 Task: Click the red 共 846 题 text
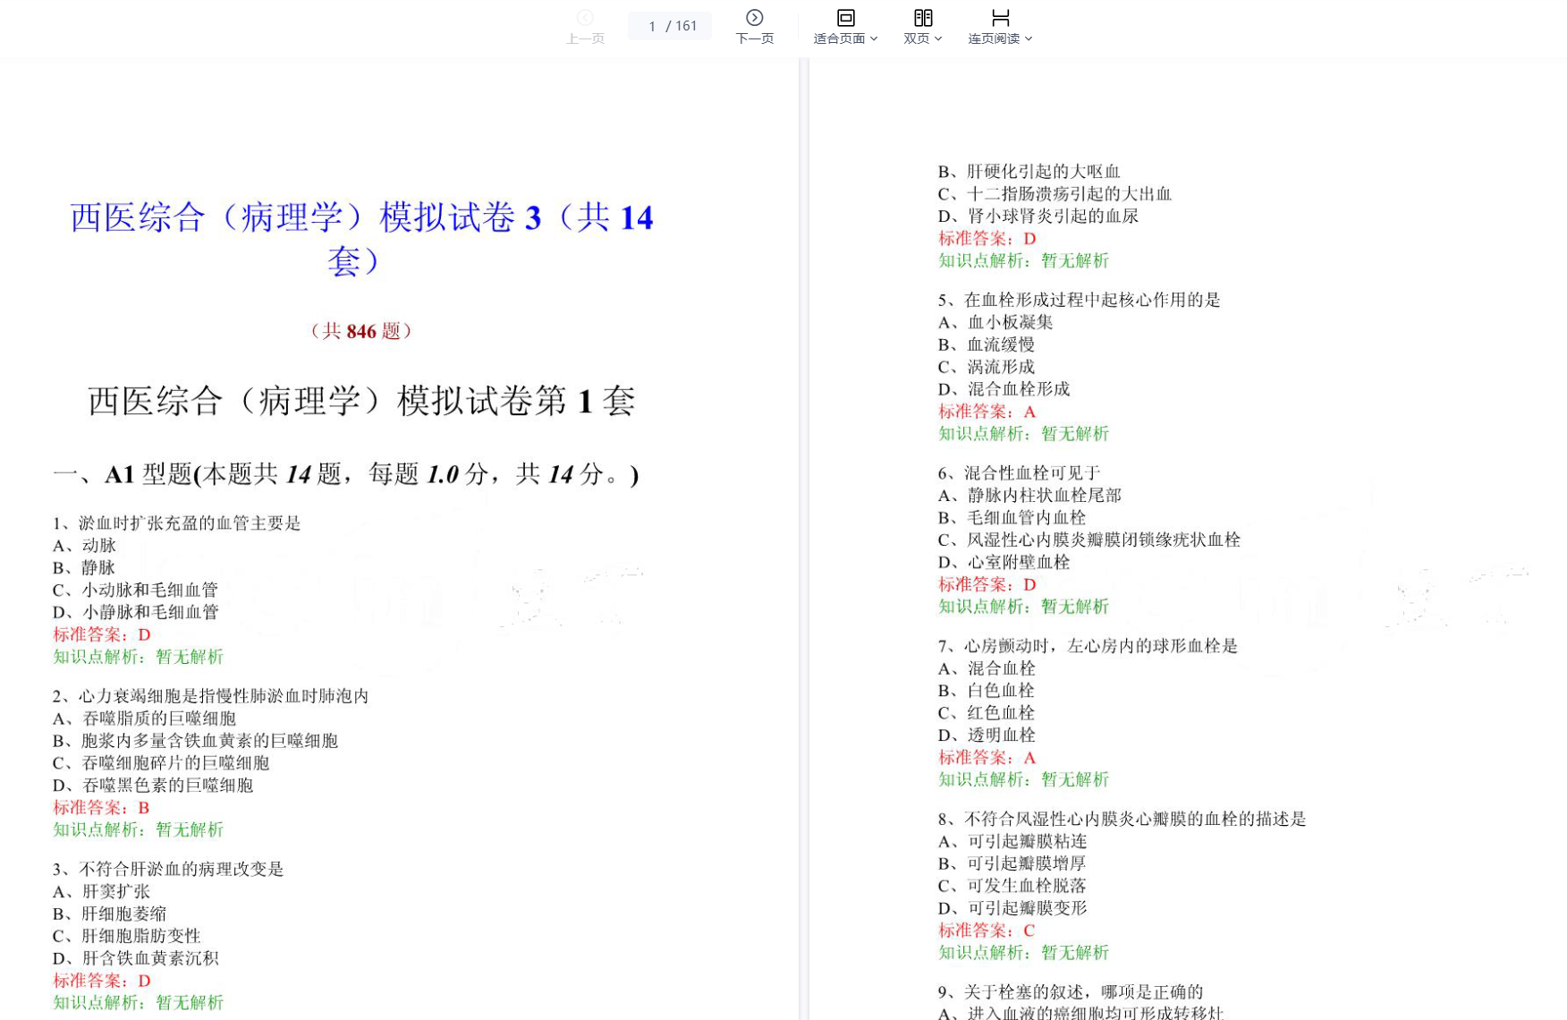point(361,331)
